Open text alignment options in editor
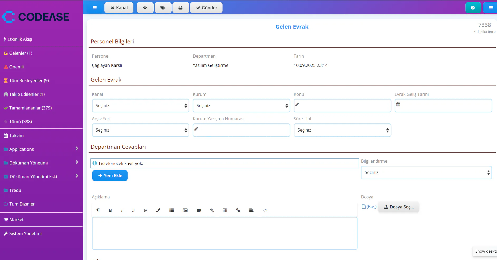This screenshot has height=260, width=497. [x=251, y=210]
